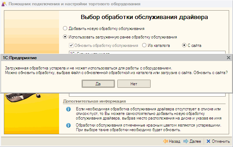Choose 'Использовать загруженную ранее обработку' radio
The image size is (233, 147).
pyautogui.click(x=65, y=37)
